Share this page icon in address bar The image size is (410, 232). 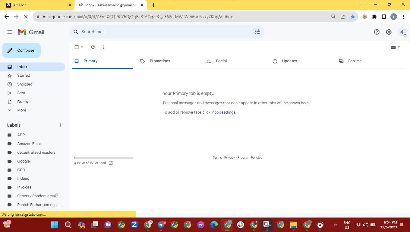(343, 17)
